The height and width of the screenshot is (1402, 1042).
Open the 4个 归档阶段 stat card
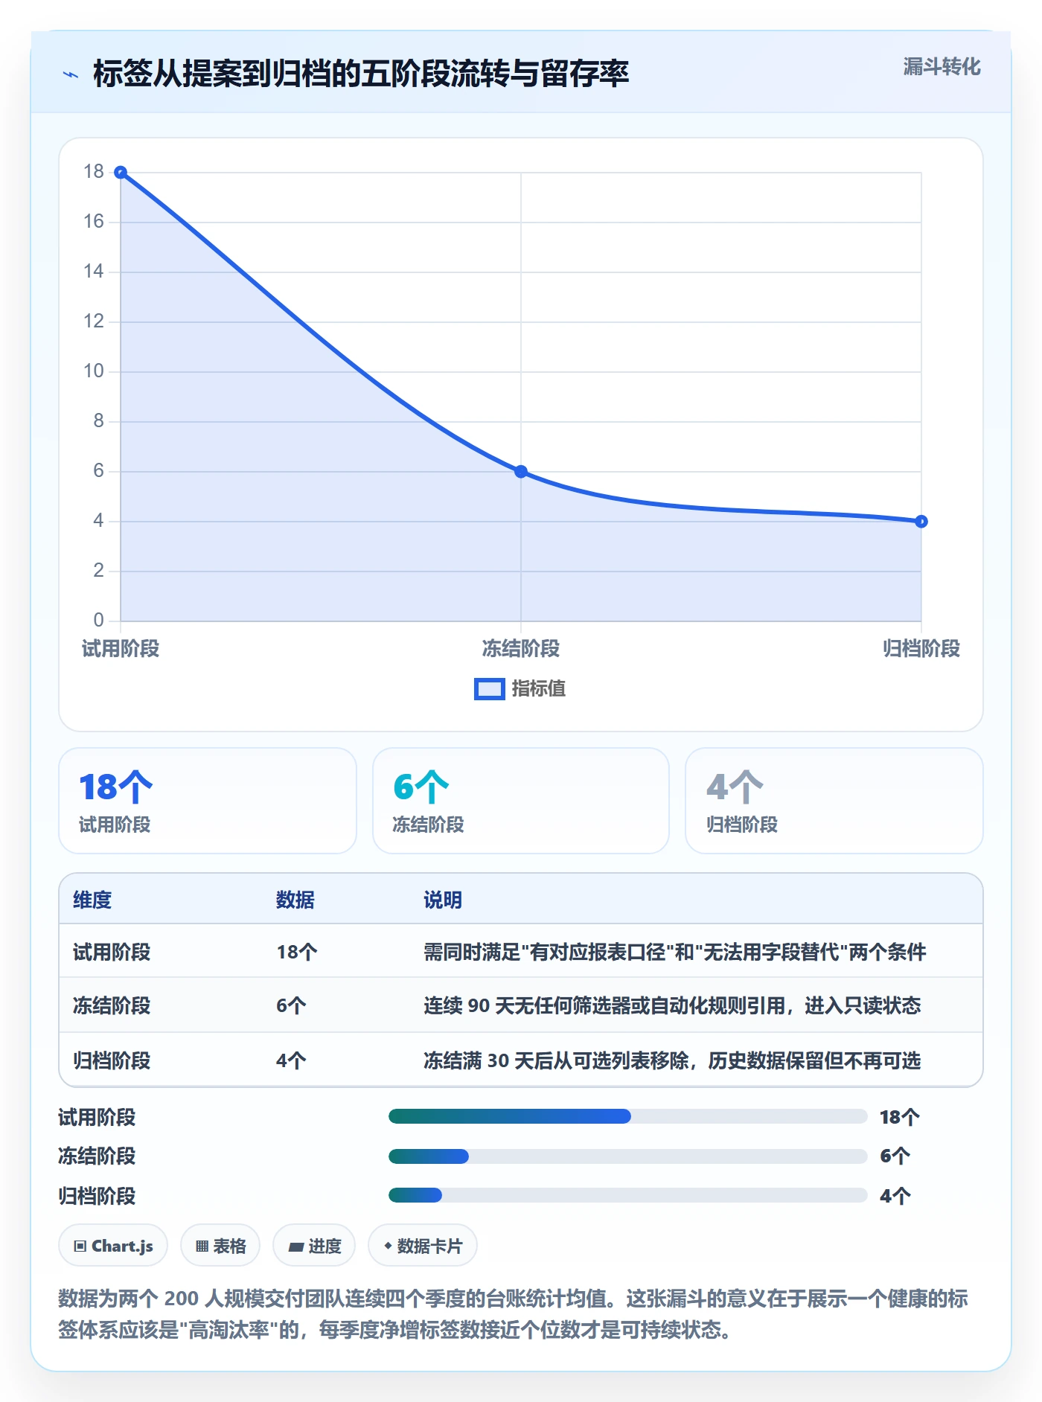834,801
